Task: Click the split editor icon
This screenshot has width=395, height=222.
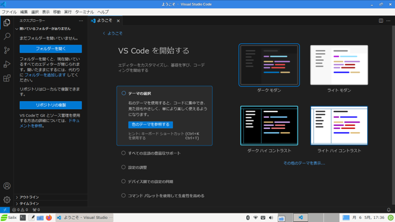Action: coord(381,20)
